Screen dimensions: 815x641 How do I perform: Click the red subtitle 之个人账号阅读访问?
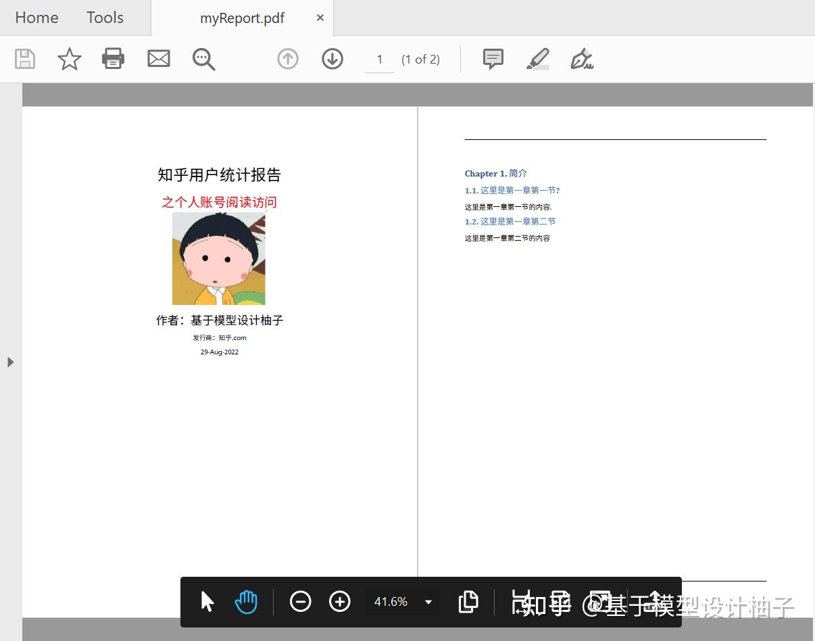[219, 202]
